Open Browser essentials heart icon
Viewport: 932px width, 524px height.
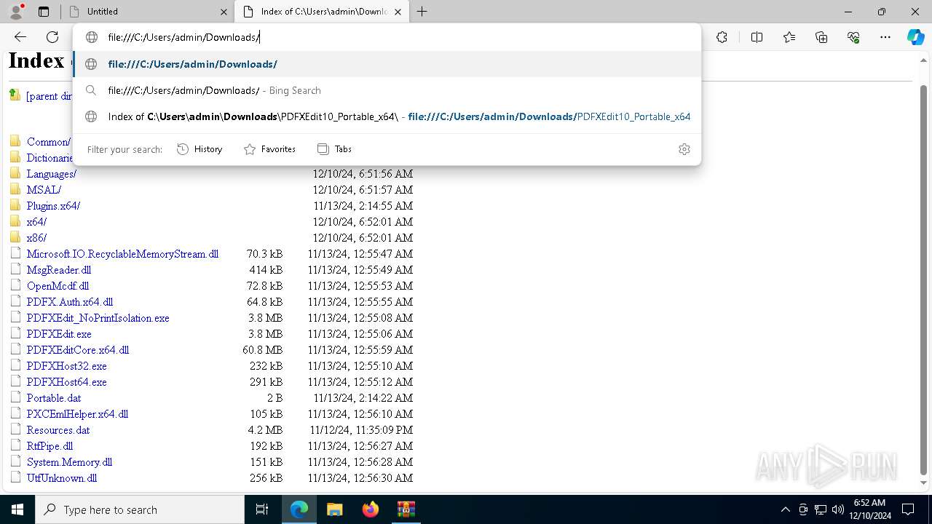tap(853, 37)
